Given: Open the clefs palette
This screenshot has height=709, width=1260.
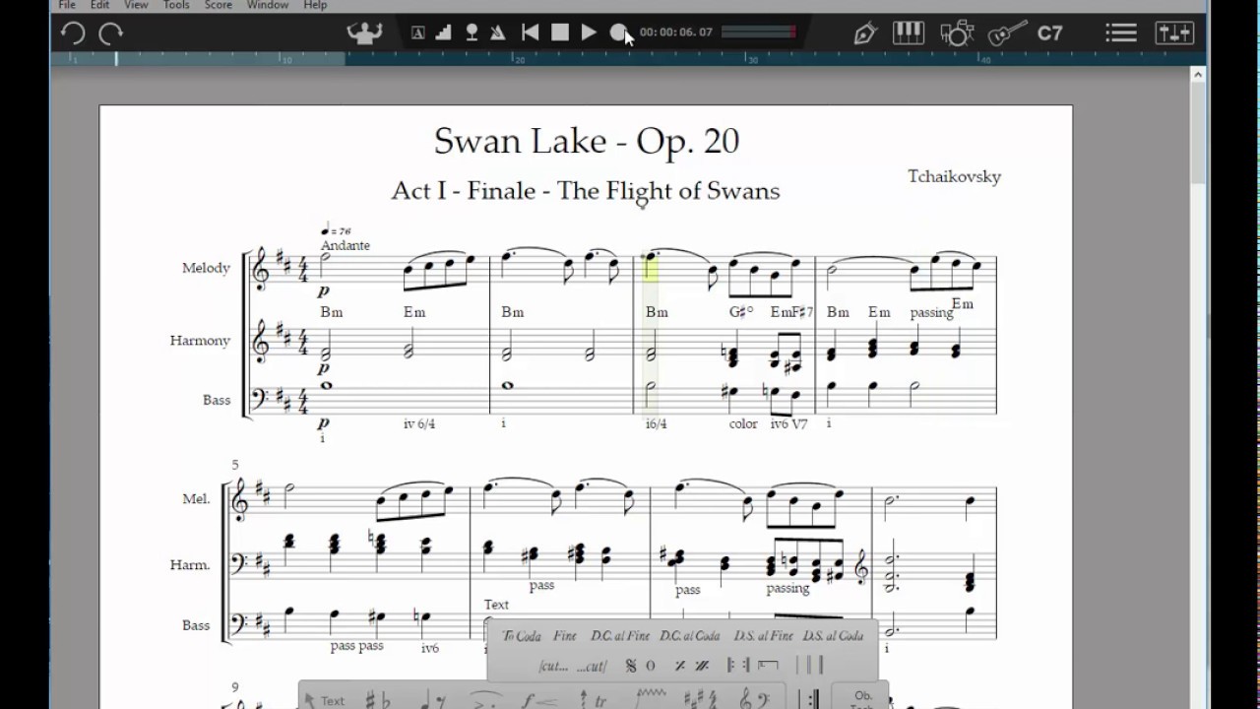Looking at the screenshot, I should coord(756,700).
